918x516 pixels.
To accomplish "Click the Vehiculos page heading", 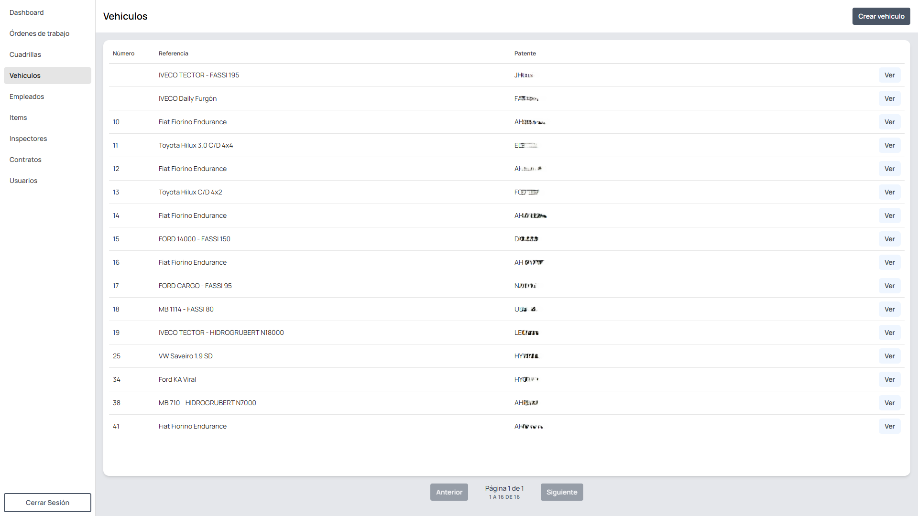I will [x=125, y=16].
